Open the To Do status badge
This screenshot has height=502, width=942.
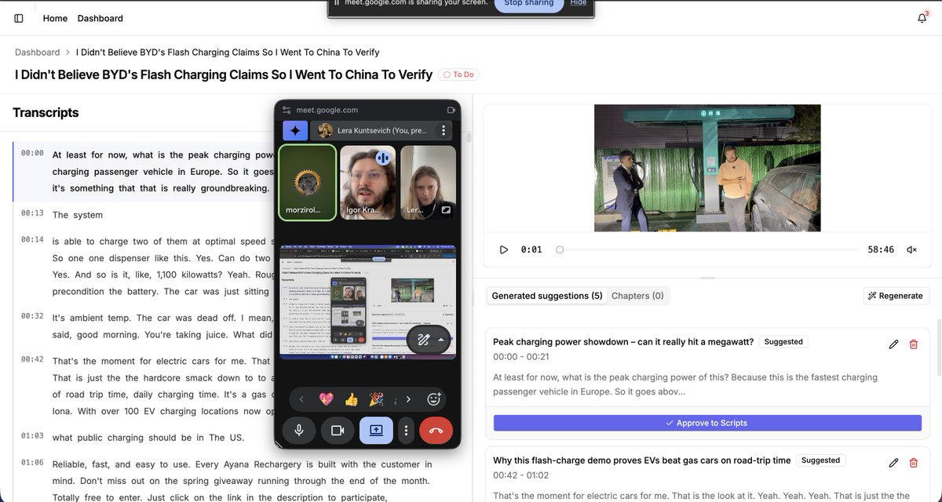click(458, 75)
